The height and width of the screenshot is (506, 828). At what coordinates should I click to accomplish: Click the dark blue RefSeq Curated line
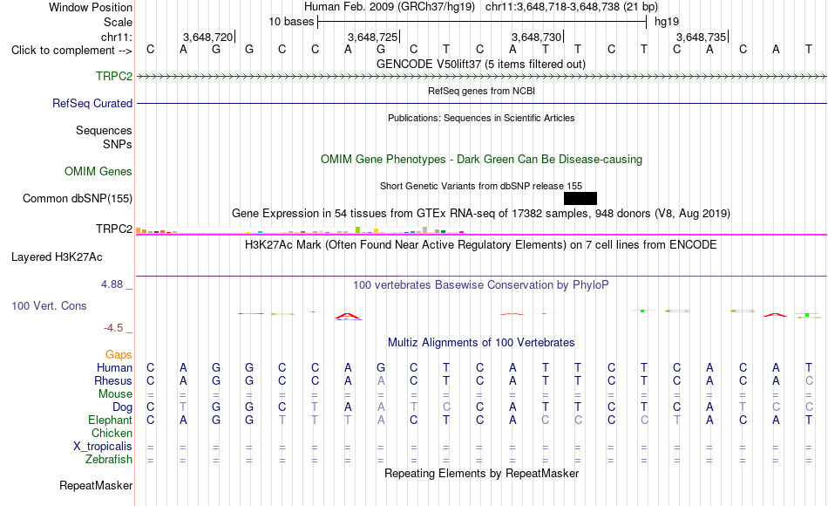coord(481,103)
